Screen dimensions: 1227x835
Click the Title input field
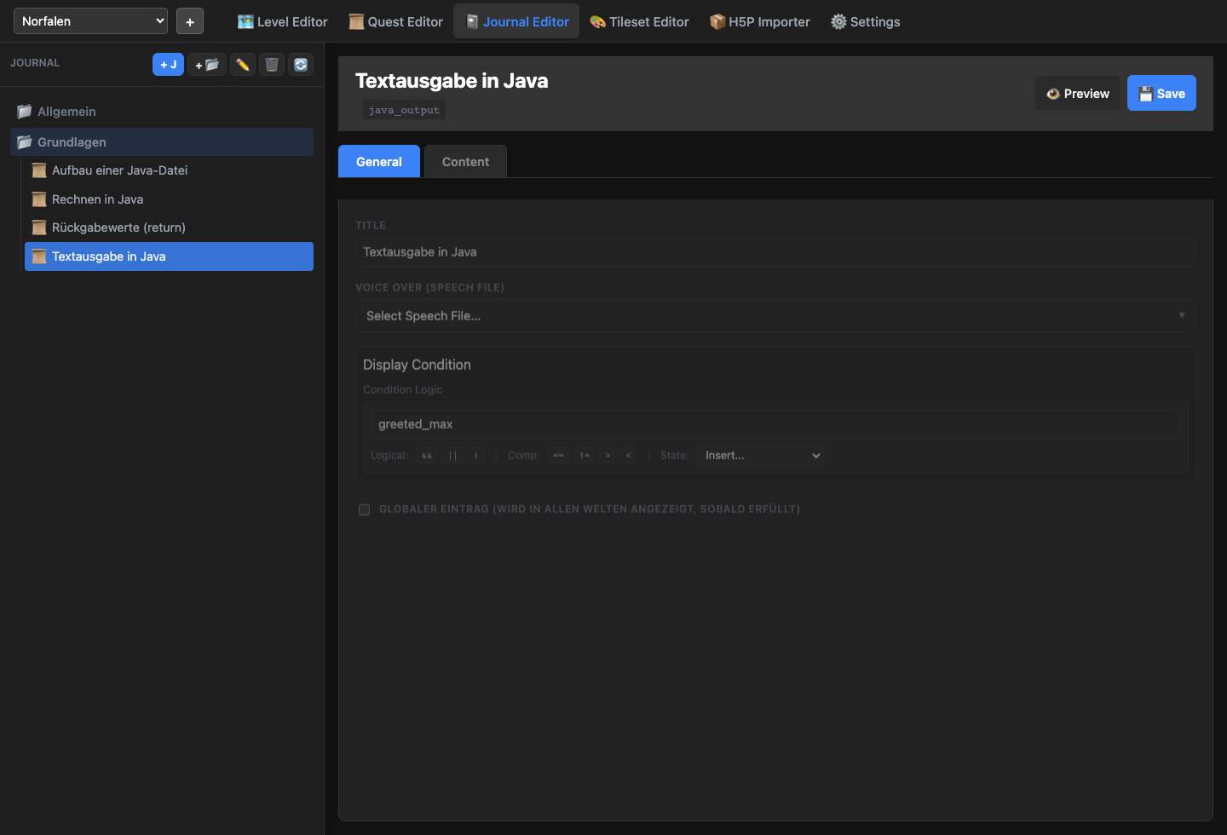[775, 252]
